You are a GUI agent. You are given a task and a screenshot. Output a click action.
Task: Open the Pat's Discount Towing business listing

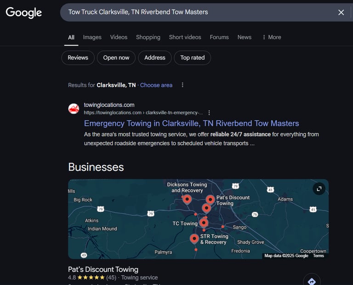pos(103,269)
